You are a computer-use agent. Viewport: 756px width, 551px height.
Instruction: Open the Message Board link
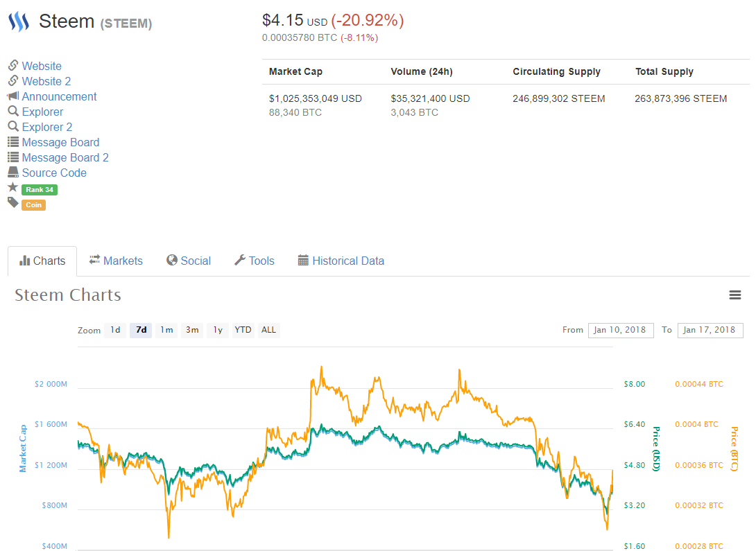click(x=61, y=143)
